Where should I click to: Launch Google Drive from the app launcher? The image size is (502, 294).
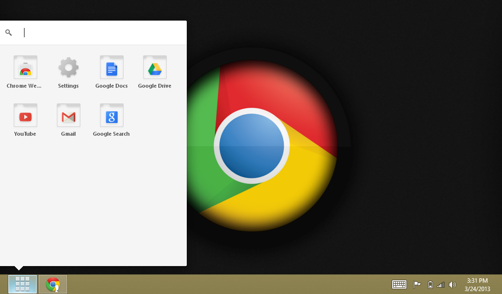pos(155,67)
